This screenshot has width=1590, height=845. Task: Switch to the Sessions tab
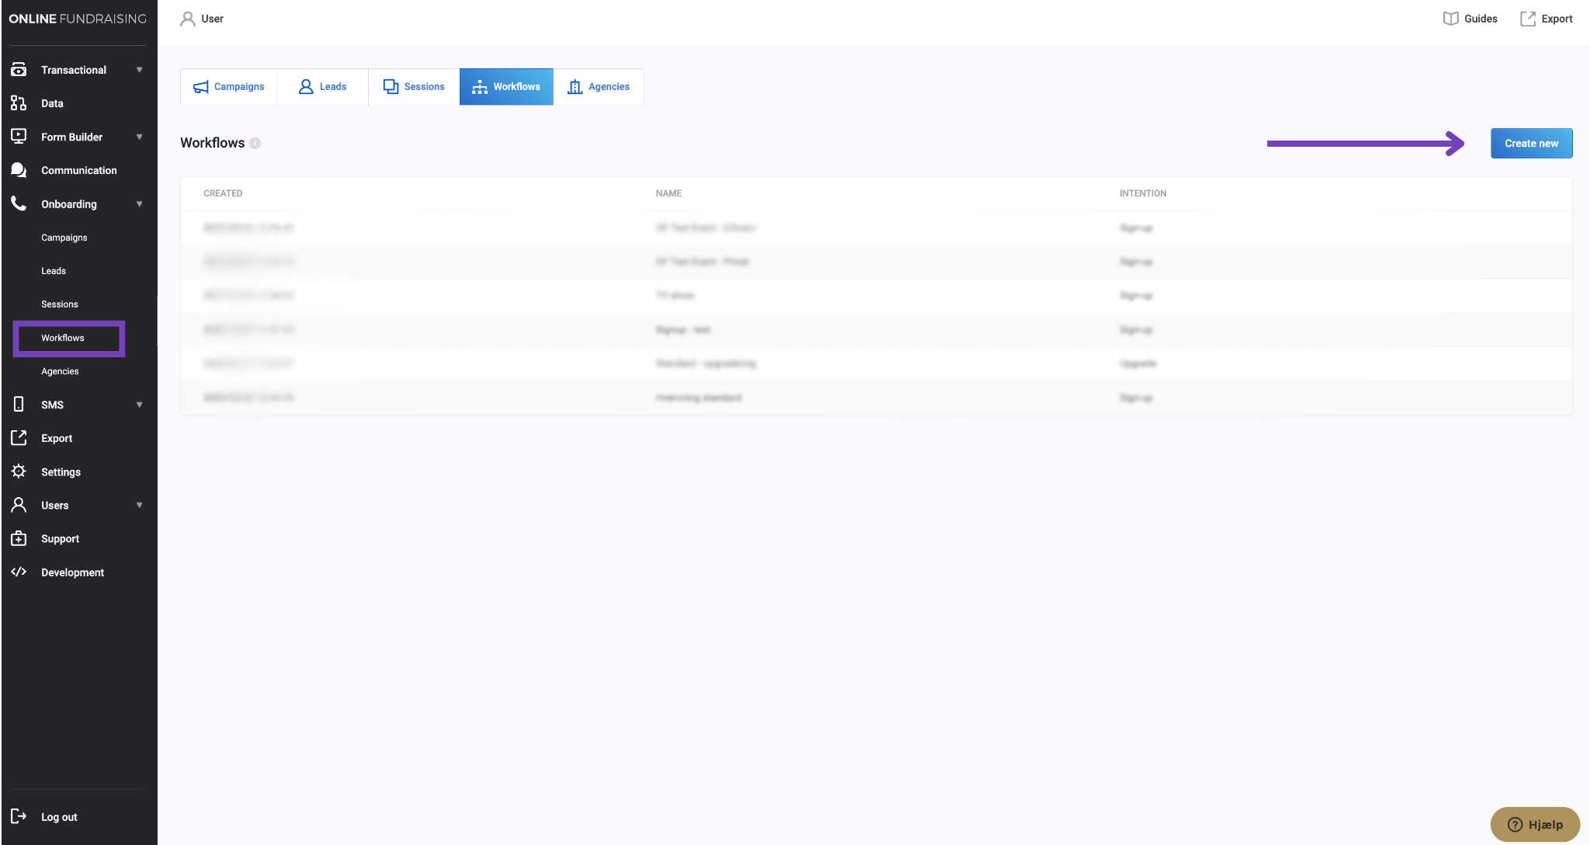tap(414, 87)
